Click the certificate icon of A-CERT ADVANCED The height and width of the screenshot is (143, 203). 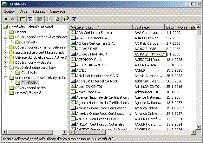[x=73, y=65]
